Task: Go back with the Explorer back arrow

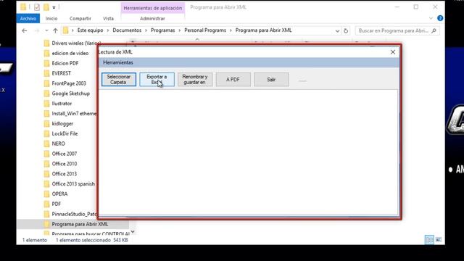Action: coord(25,30)
